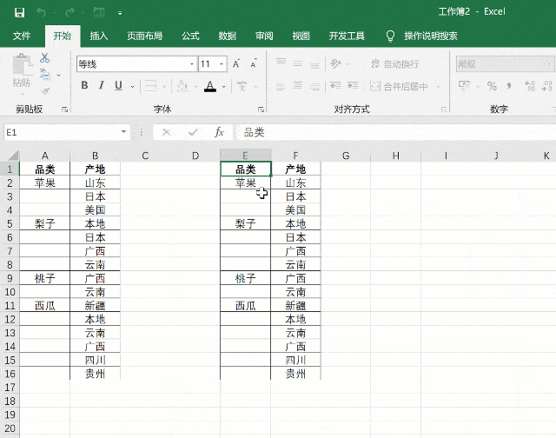The image size is (556, 438).
Task: Click the Percent Style icon
Action: [492, 86]
